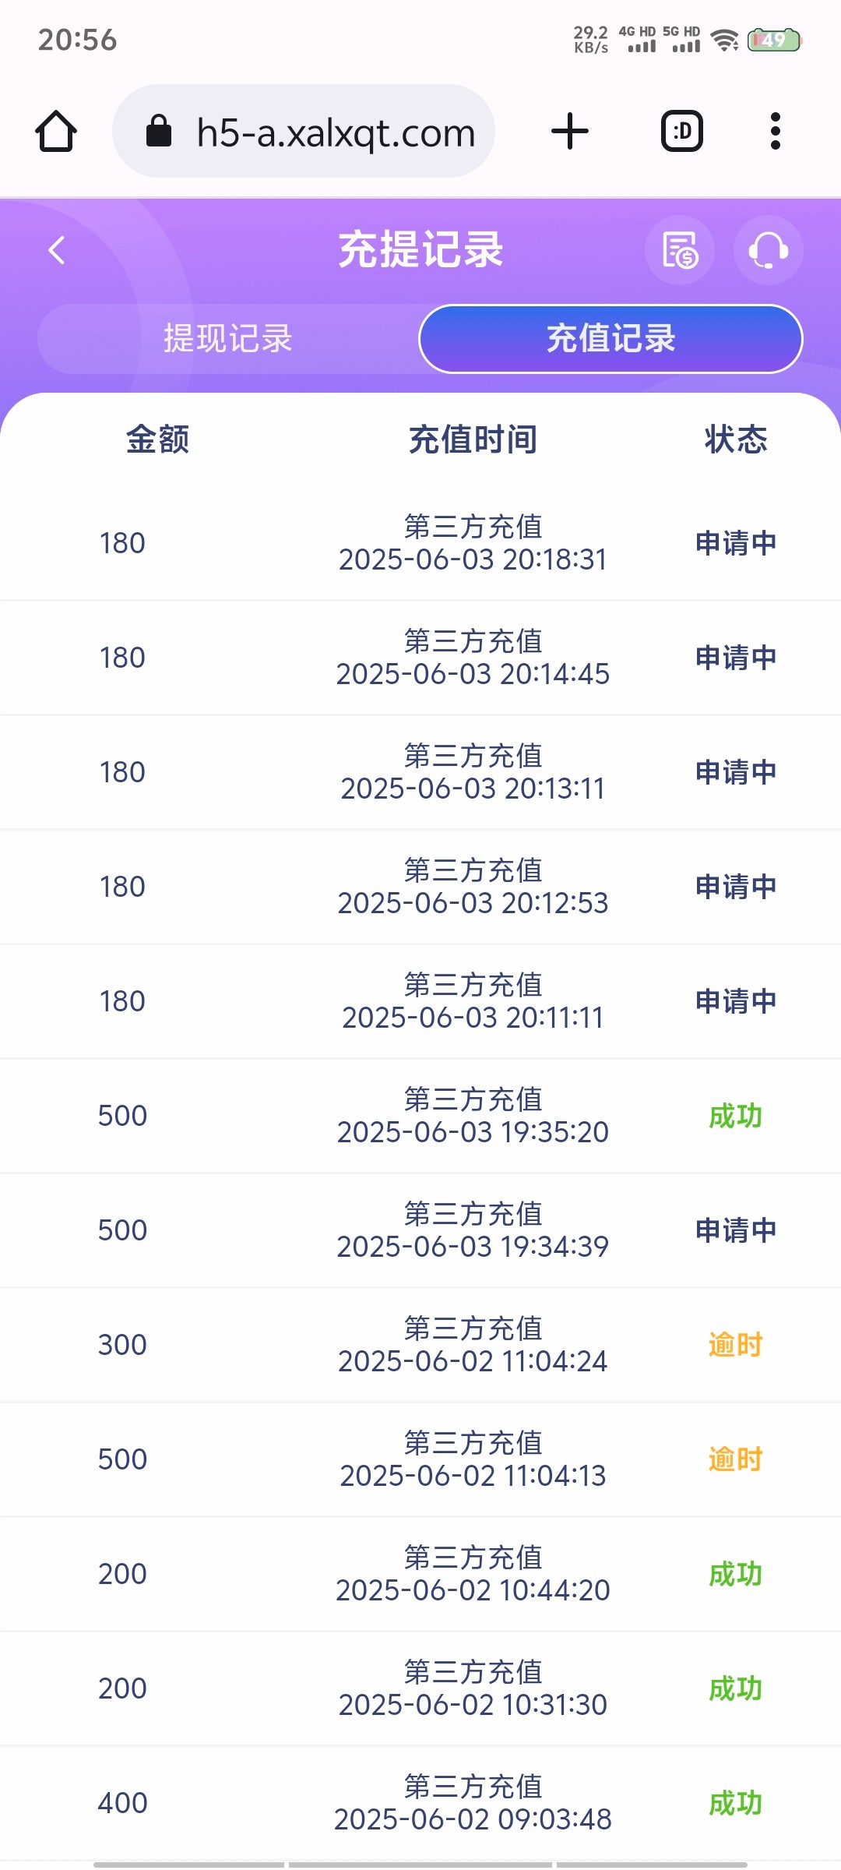Image resolution: width=841 pixels, height=1870 pixels.
Task: Go back using the header arrow
Action: coord(56,250)
